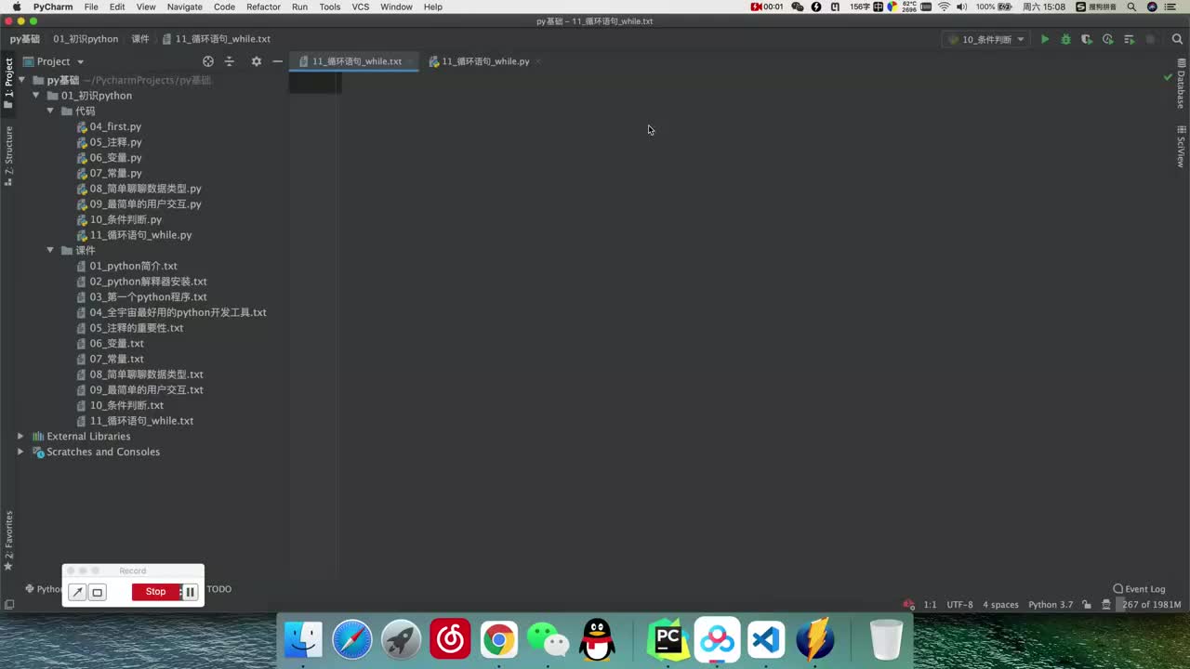Open the Thunder lightning app in the Dock
1190x669 pixels.
(815, 639)
